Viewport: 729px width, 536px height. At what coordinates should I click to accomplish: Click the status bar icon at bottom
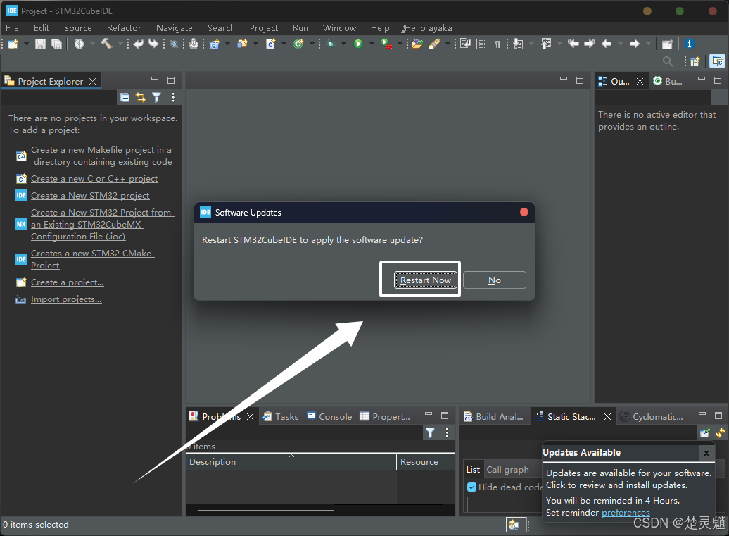[x=514, y=525]
